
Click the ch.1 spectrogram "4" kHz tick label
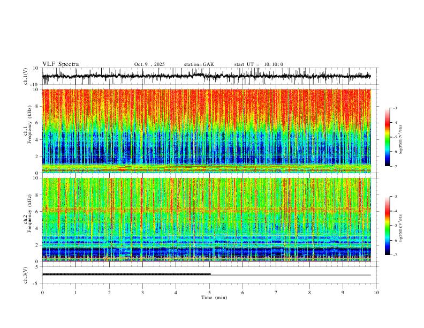(37, 140)
